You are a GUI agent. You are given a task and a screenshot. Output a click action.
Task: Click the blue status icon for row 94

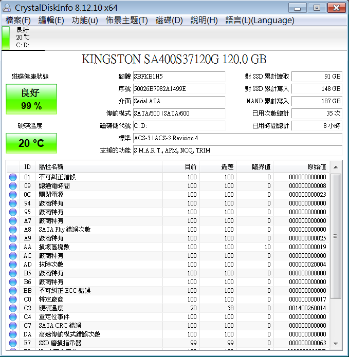pyautogui.click(x=13, y=203)
